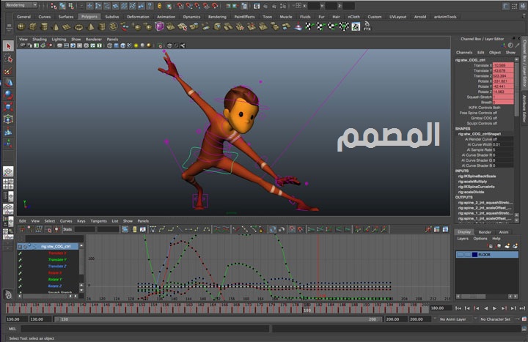Click the four-view layout icon
This screenshot has width=528, height=342.
click(x=8, y=184)
